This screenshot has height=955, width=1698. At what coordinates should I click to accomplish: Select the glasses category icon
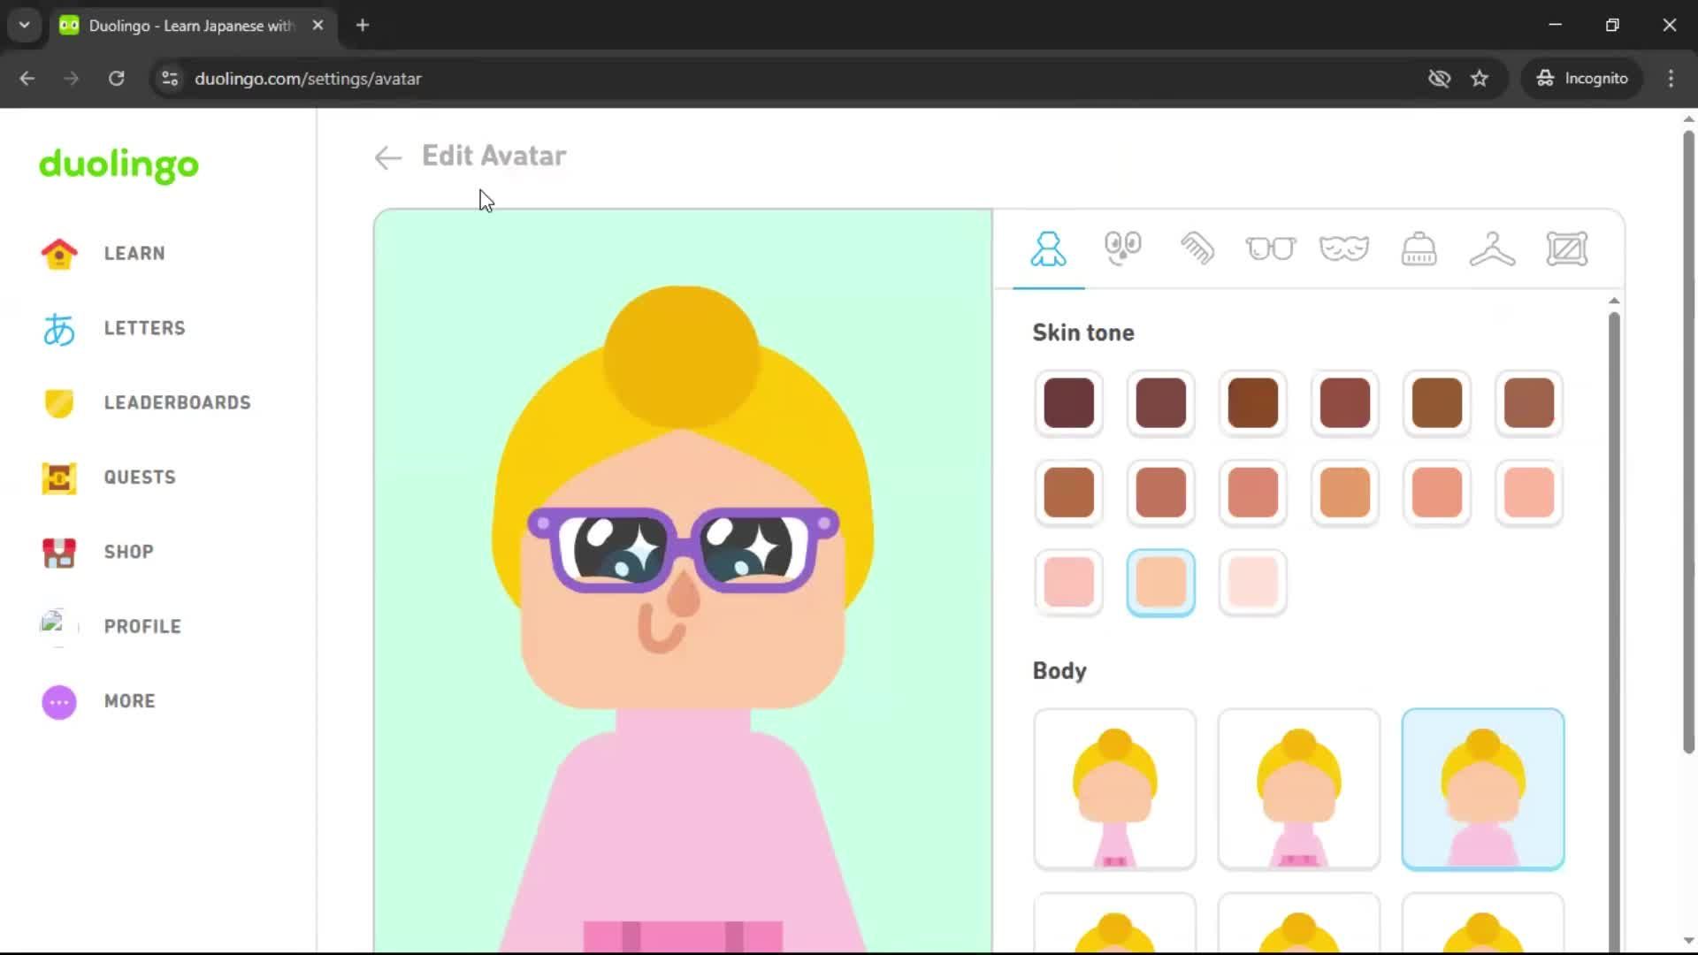coord(1271,248)
